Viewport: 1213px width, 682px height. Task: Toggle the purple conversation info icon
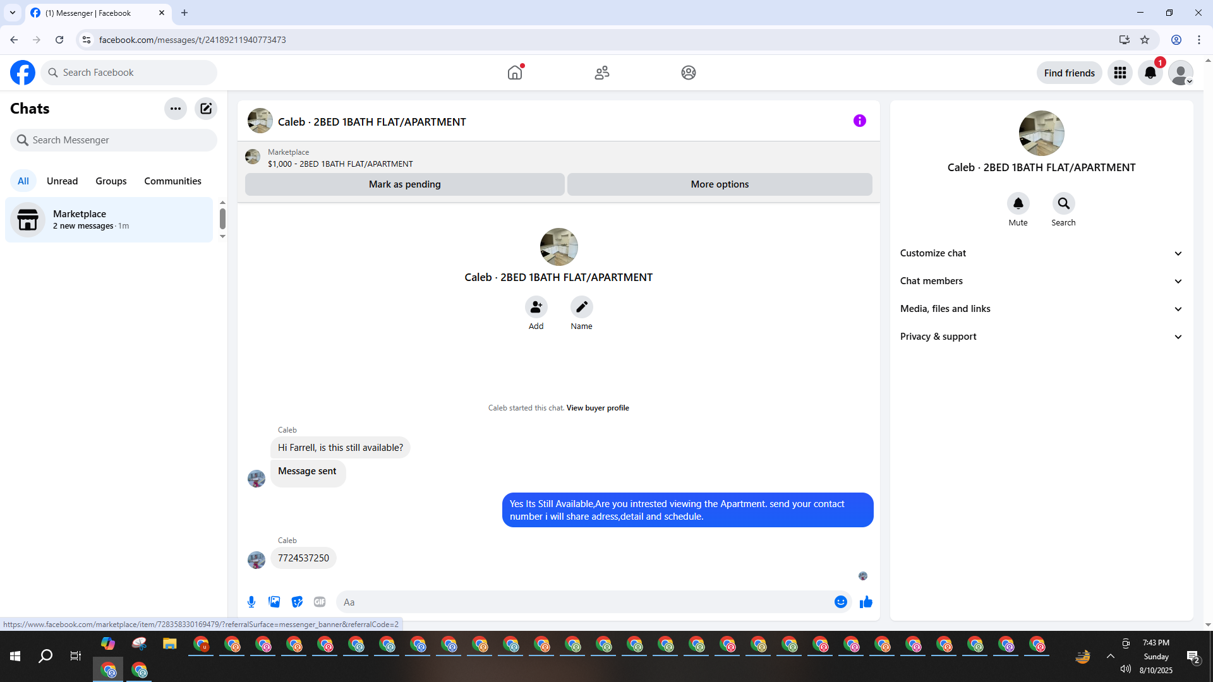(859, 121)
